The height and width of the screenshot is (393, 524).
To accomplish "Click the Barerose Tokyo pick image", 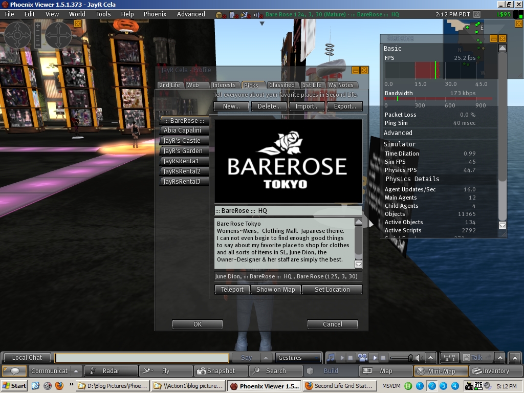I will coord(288,161).
